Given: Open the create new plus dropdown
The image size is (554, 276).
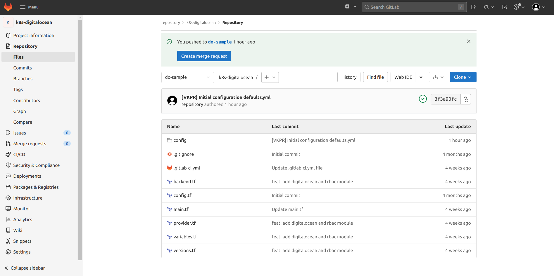Looking at the screenshot, I should (x=351, y=7).
